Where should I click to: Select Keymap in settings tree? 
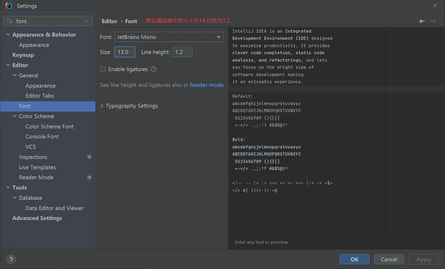pos(23,55)
